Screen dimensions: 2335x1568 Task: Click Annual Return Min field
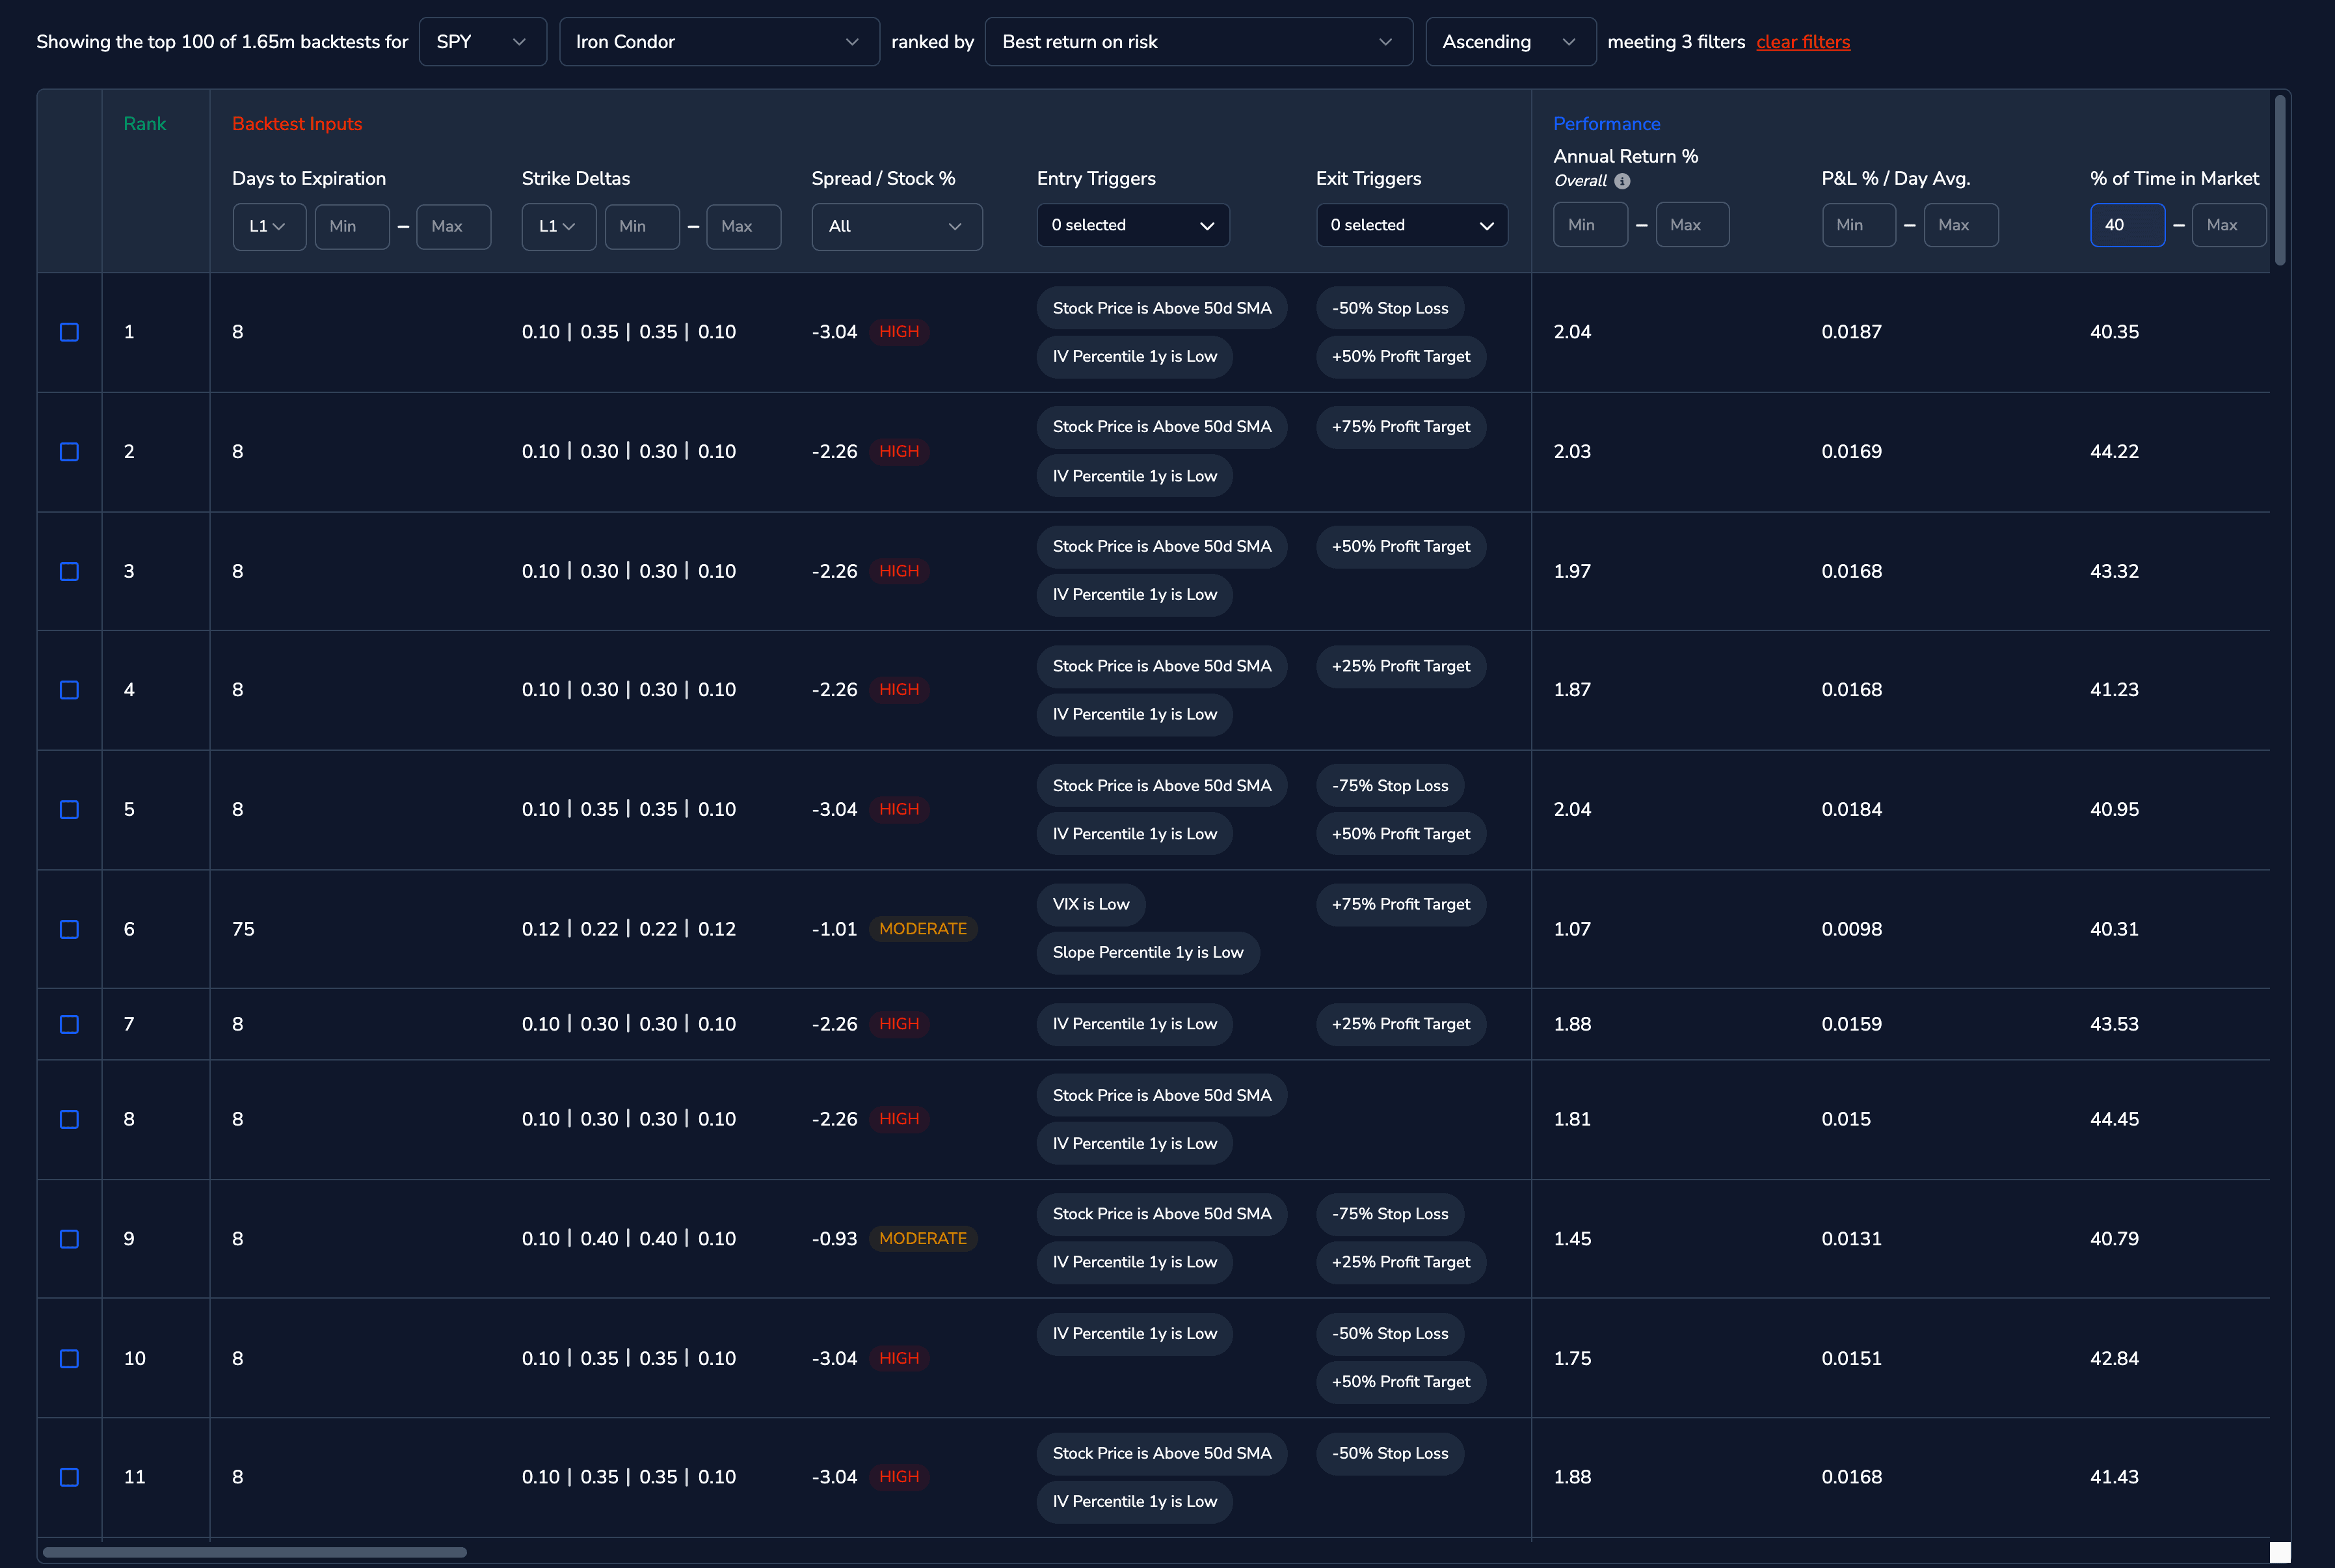click(1590, 225)
